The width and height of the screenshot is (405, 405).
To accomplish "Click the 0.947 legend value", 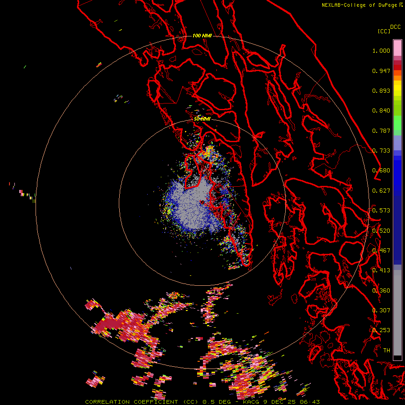I will [381, 71].
